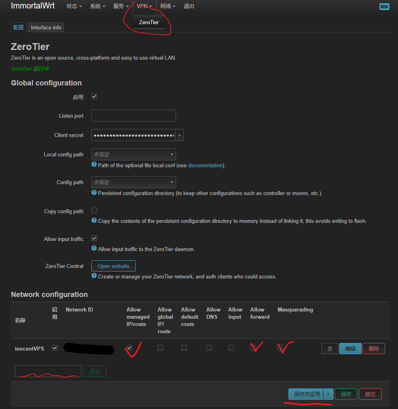Click the 保存 button
The width and height of the screenshot is (398, 409).
(x=346, y=394)
